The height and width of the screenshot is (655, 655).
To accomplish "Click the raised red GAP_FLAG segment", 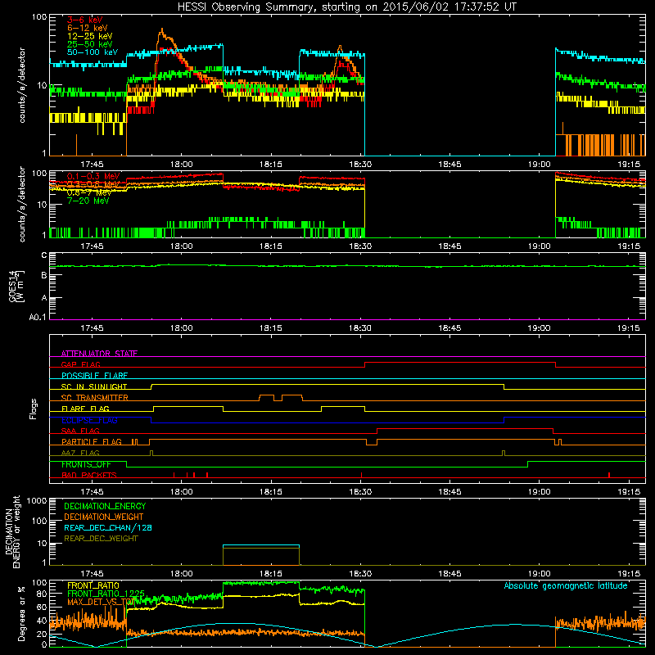I will pos(460,363).
